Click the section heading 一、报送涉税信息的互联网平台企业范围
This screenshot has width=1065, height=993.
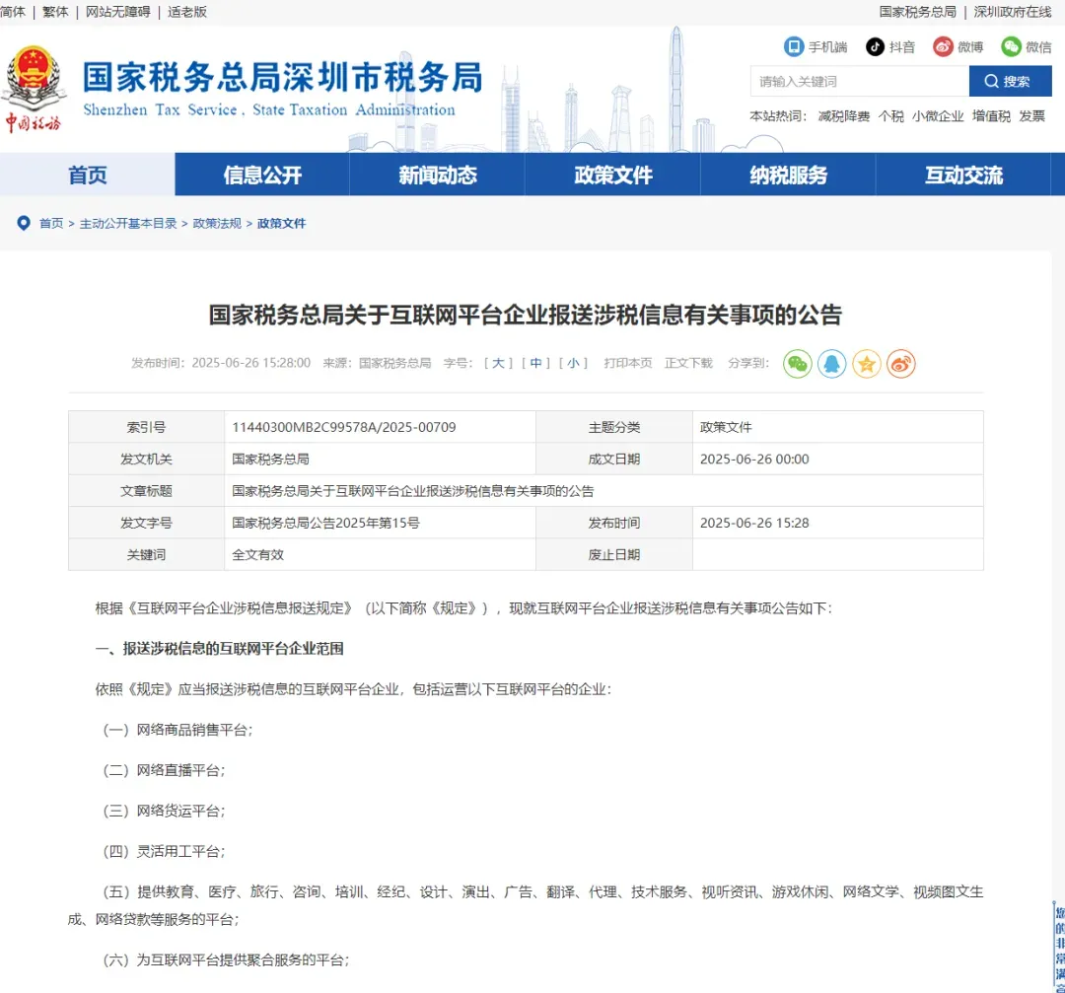click(x=219, y=649)
